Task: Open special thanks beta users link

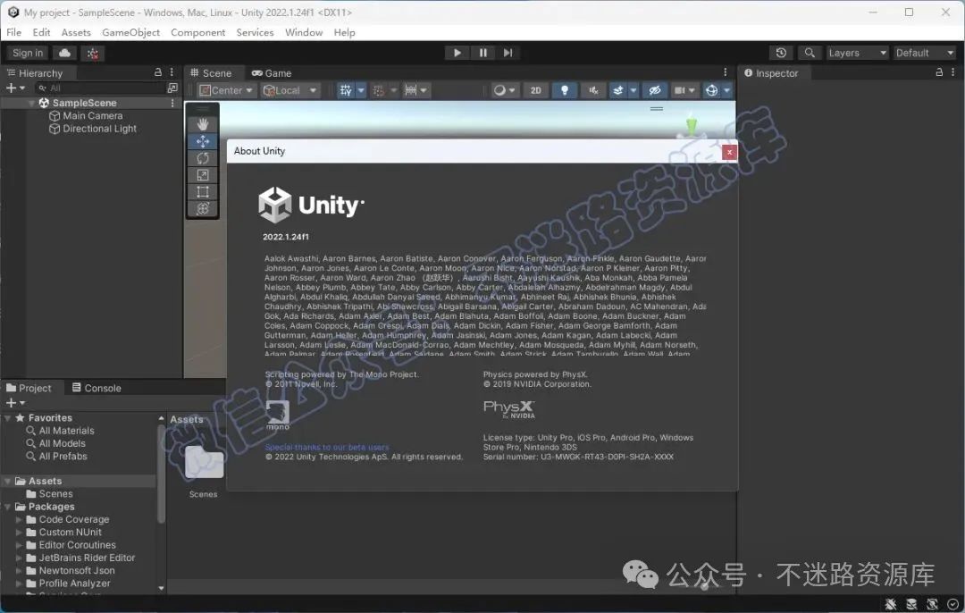Action: coord(327,448)
